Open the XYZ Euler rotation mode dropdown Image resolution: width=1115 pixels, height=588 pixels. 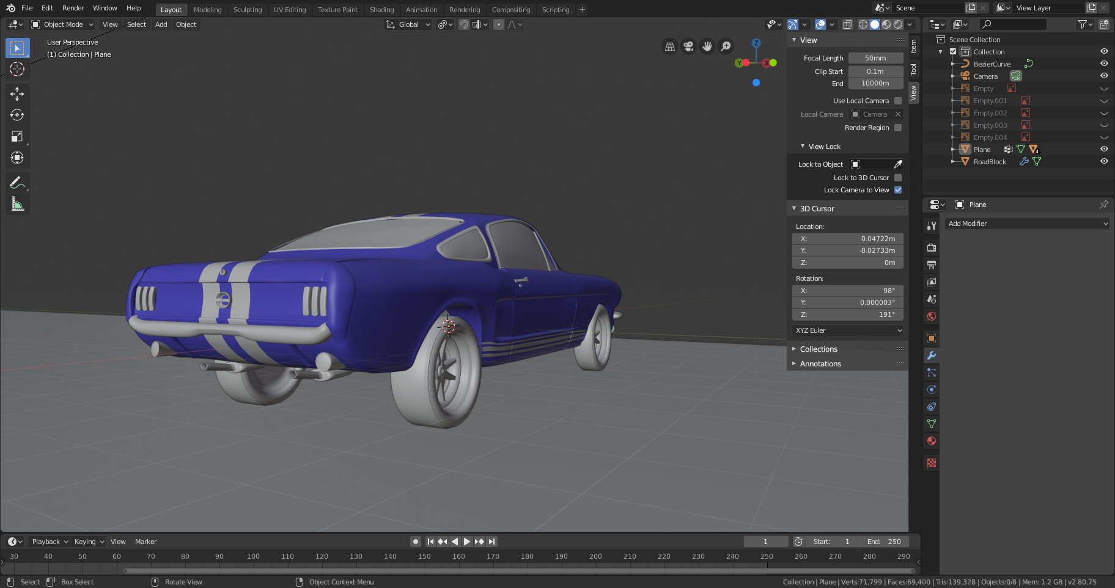point(847,330)
